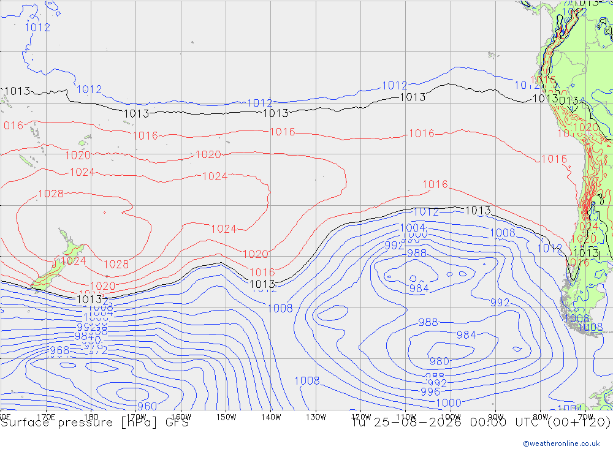The height and width of the screenshot is (449, 613).
Task: Click the 960 isobar label
Action: pos(147,406)
